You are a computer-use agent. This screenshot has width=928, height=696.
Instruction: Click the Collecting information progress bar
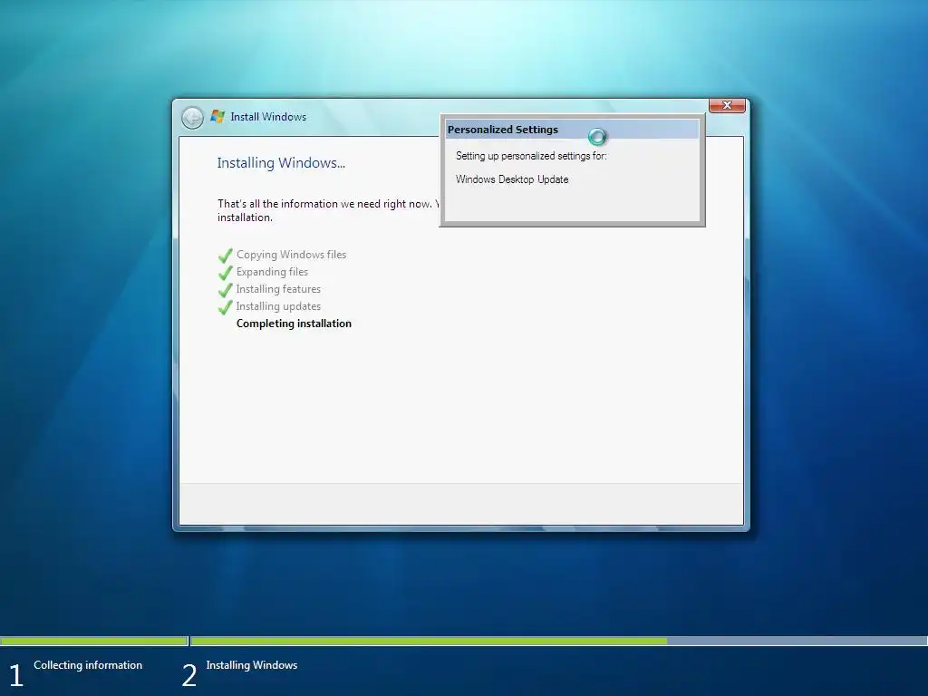tap(93, 641)
